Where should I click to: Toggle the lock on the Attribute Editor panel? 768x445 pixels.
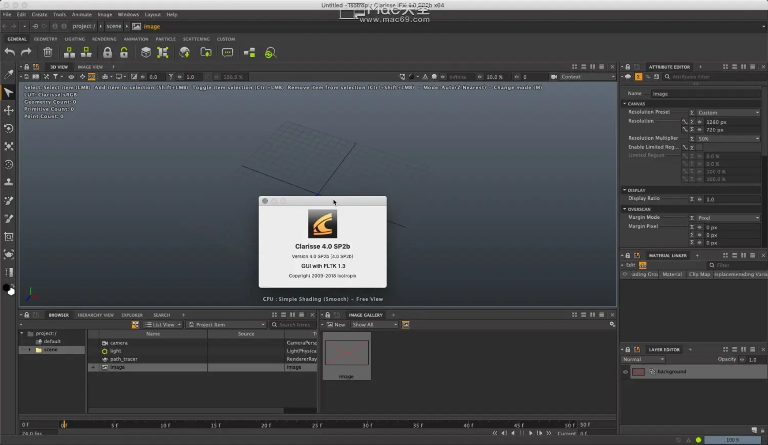[x=628, y=66]
